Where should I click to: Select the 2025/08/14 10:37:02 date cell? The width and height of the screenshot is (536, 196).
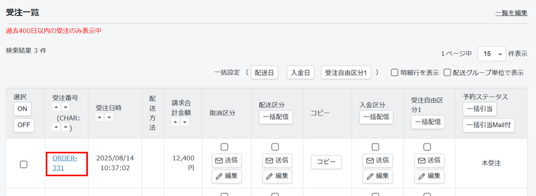[115, 163]
